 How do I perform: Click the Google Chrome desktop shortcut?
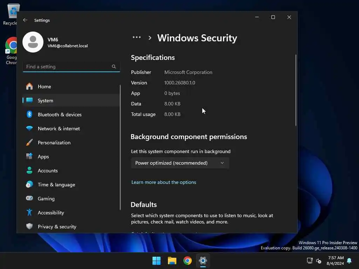pos(11,51)
